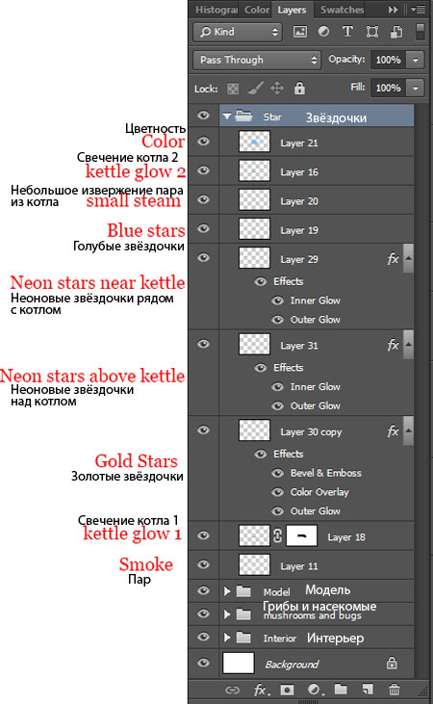The image size is (433, 704).
Task: Switch to Swatches tab
Action: (x=342, y=10)
